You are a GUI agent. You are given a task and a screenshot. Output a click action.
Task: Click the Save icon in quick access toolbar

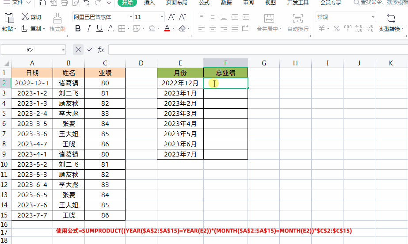click(42, 3)
